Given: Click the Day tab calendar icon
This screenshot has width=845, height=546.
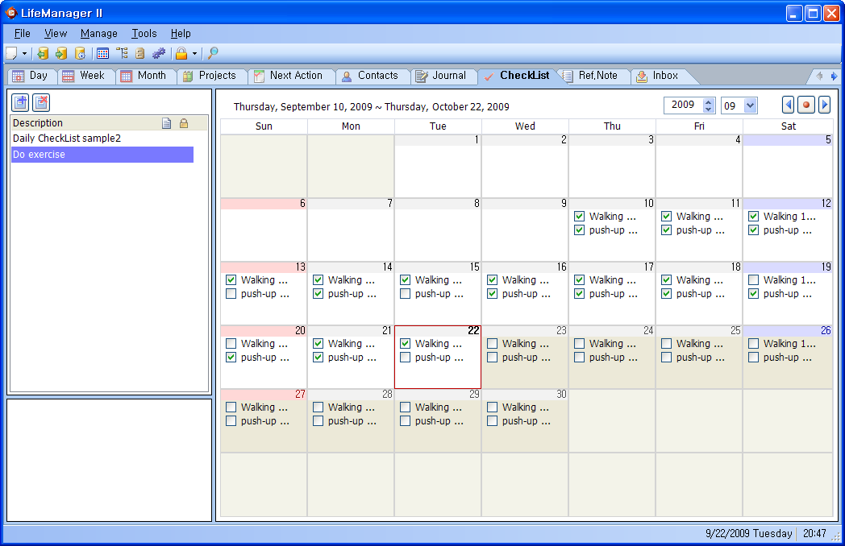Looking at the screenshot, I should point(19,76).
